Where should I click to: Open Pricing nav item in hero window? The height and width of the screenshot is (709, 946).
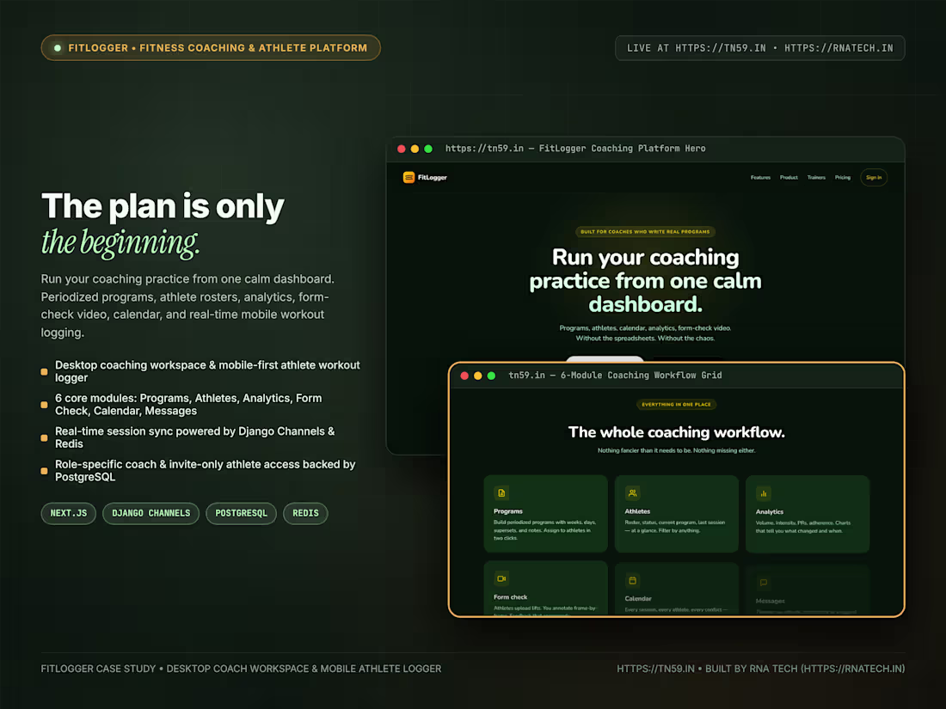pos(843,177)
